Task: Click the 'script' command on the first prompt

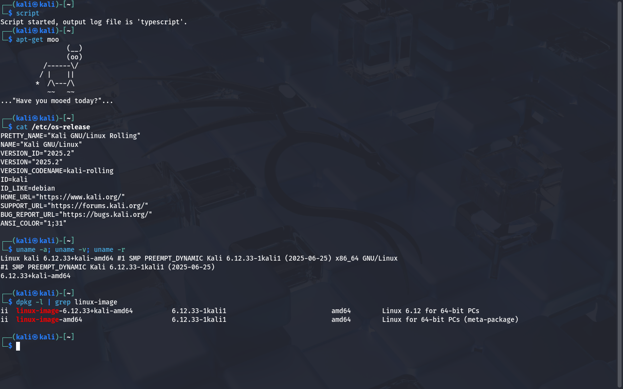Action: 28,13
